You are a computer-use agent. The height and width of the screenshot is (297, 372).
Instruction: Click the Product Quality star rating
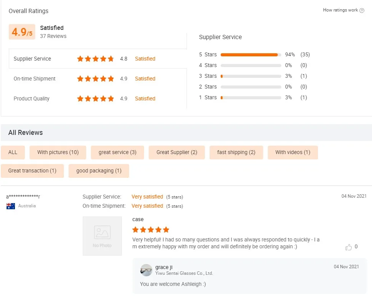(95, 99)
